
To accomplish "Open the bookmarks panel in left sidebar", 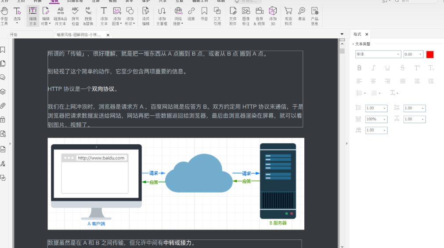I will coord(3,50).
